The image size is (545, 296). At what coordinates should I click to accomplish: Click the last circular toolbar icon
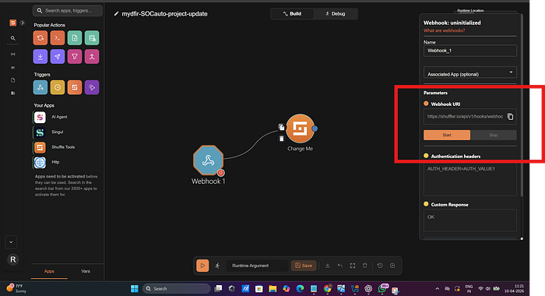392,266
